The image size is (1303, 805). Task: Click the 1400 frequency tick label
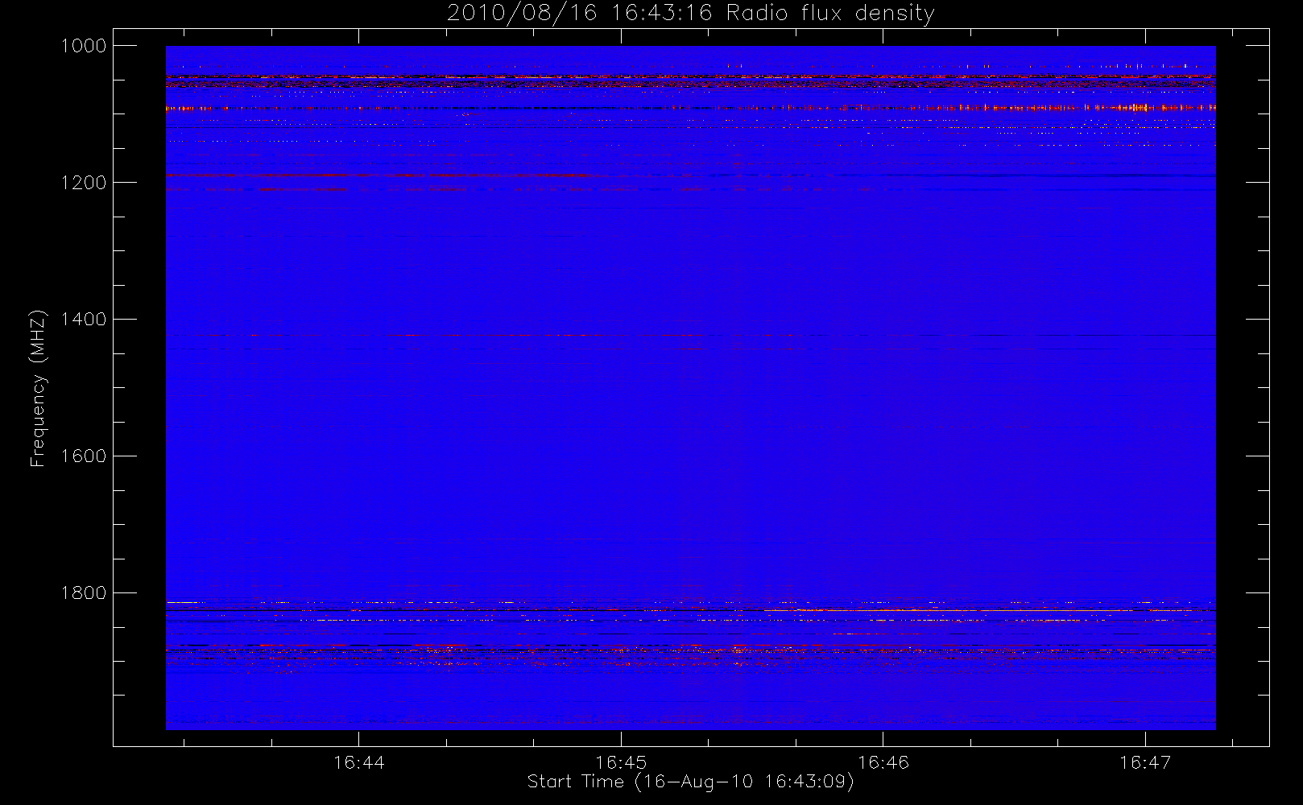84,320
